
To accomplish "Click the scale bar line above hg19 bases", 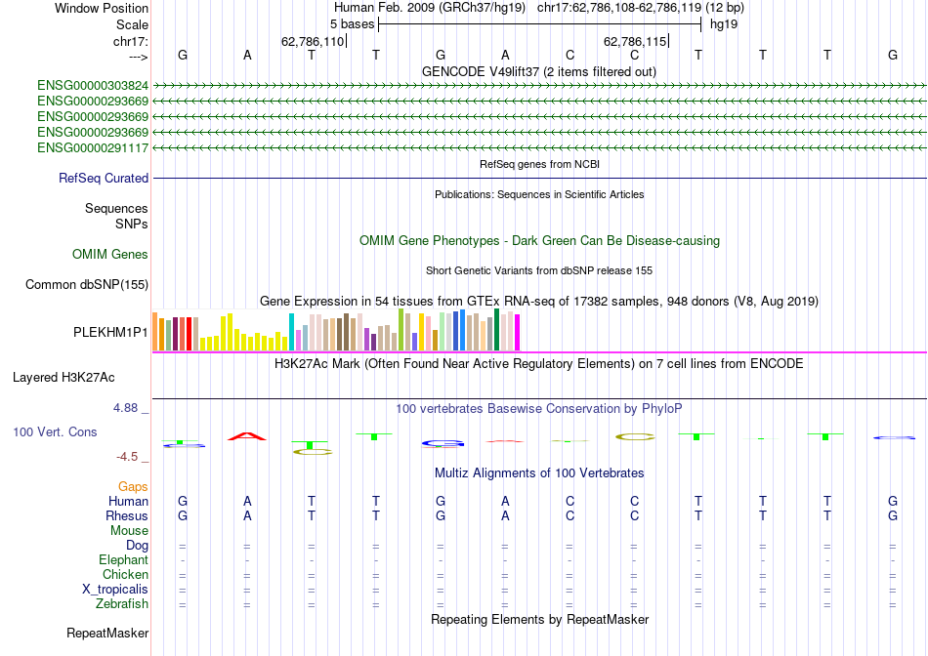I will [540, 24].
